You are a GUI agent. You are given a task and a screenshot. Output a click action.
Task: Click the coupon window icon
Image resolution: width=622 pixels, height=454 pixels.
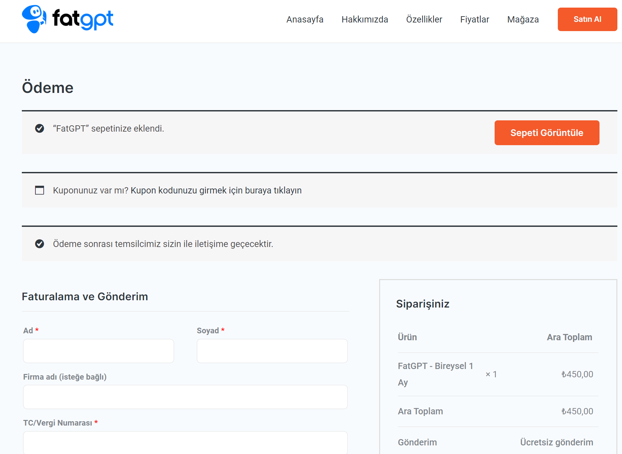tap(40, 190)
